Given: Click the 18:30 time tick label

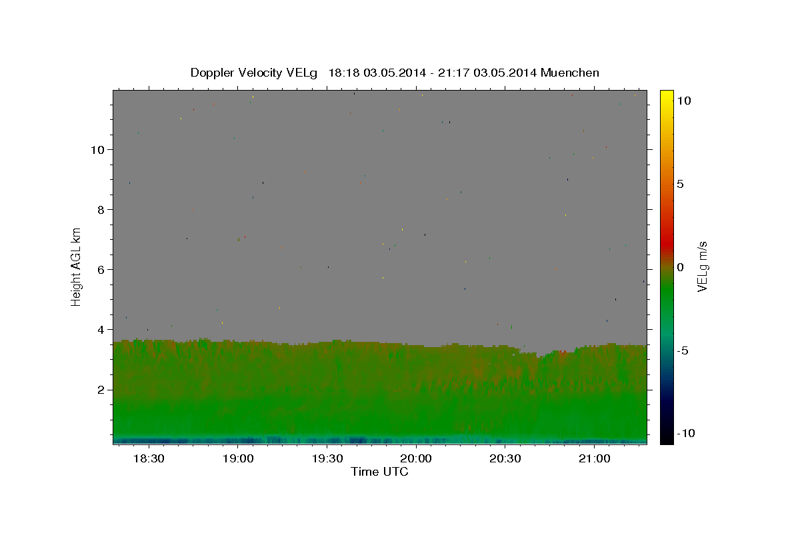Looking at the screenshot, I should pos(149,459).
